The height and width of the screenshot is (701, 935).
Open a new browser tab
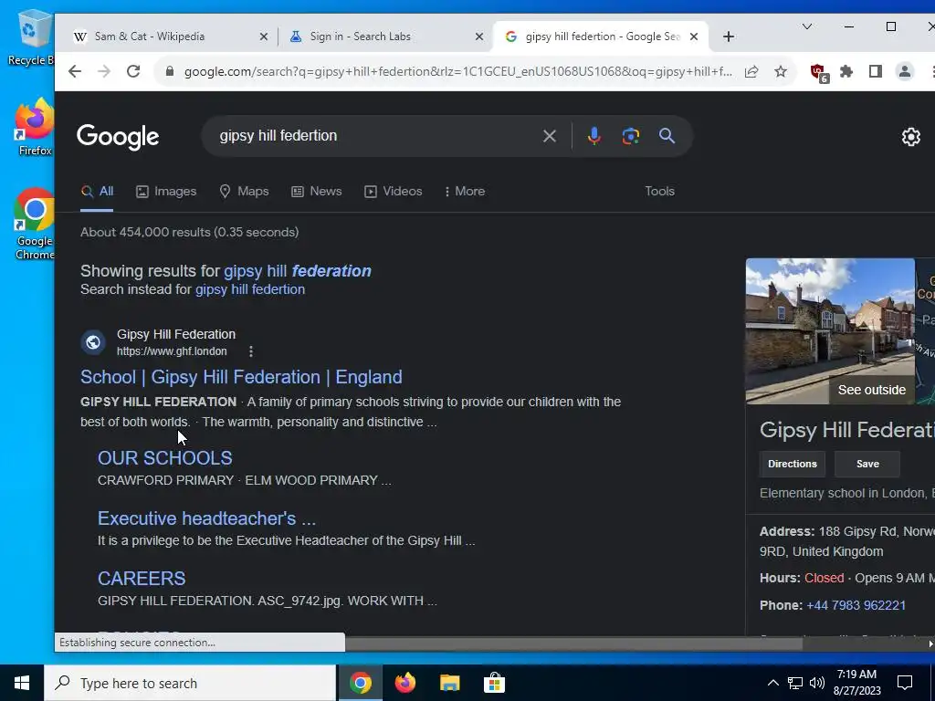click(x=728, y=37)
